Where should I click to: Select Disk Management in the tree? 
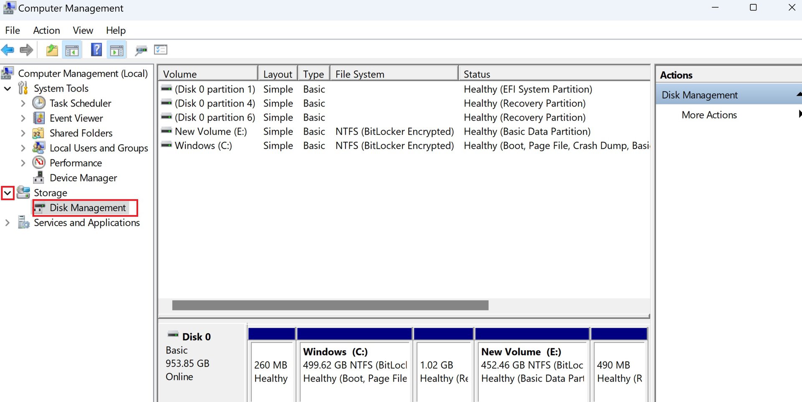(87, 208)
